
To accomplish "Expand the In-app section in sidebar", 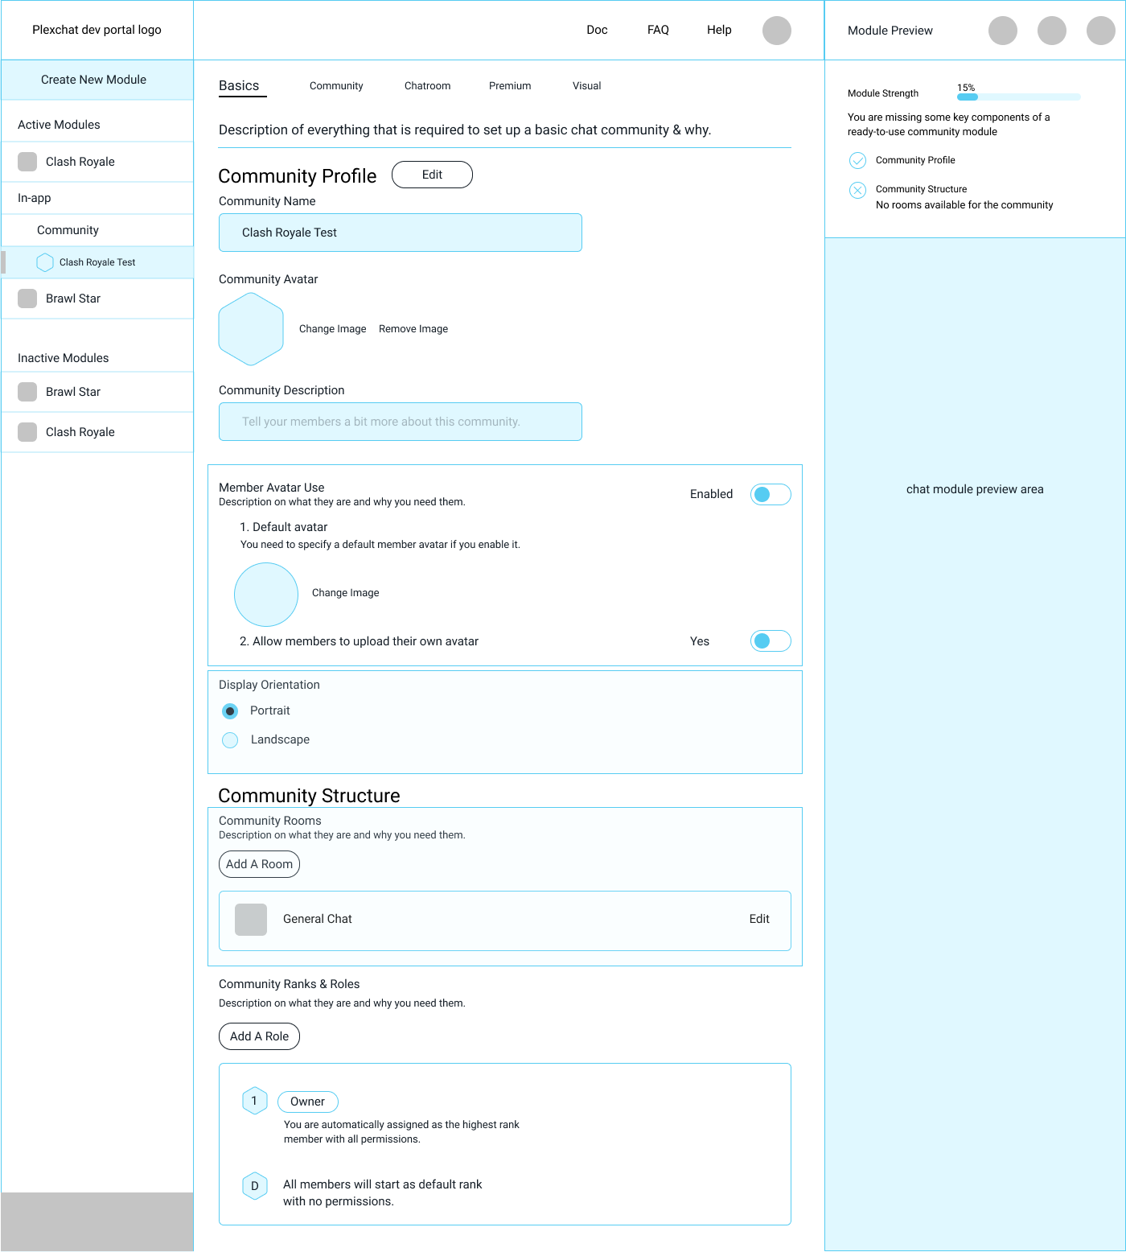I will coord(35,198).
